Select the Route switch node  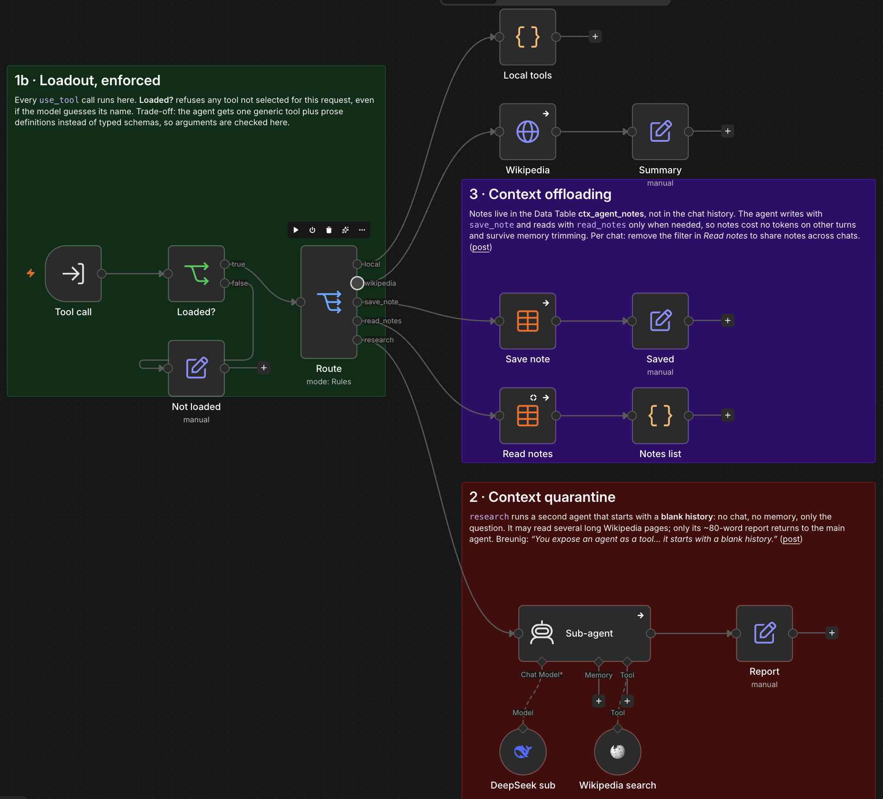[x=329, y=302]
